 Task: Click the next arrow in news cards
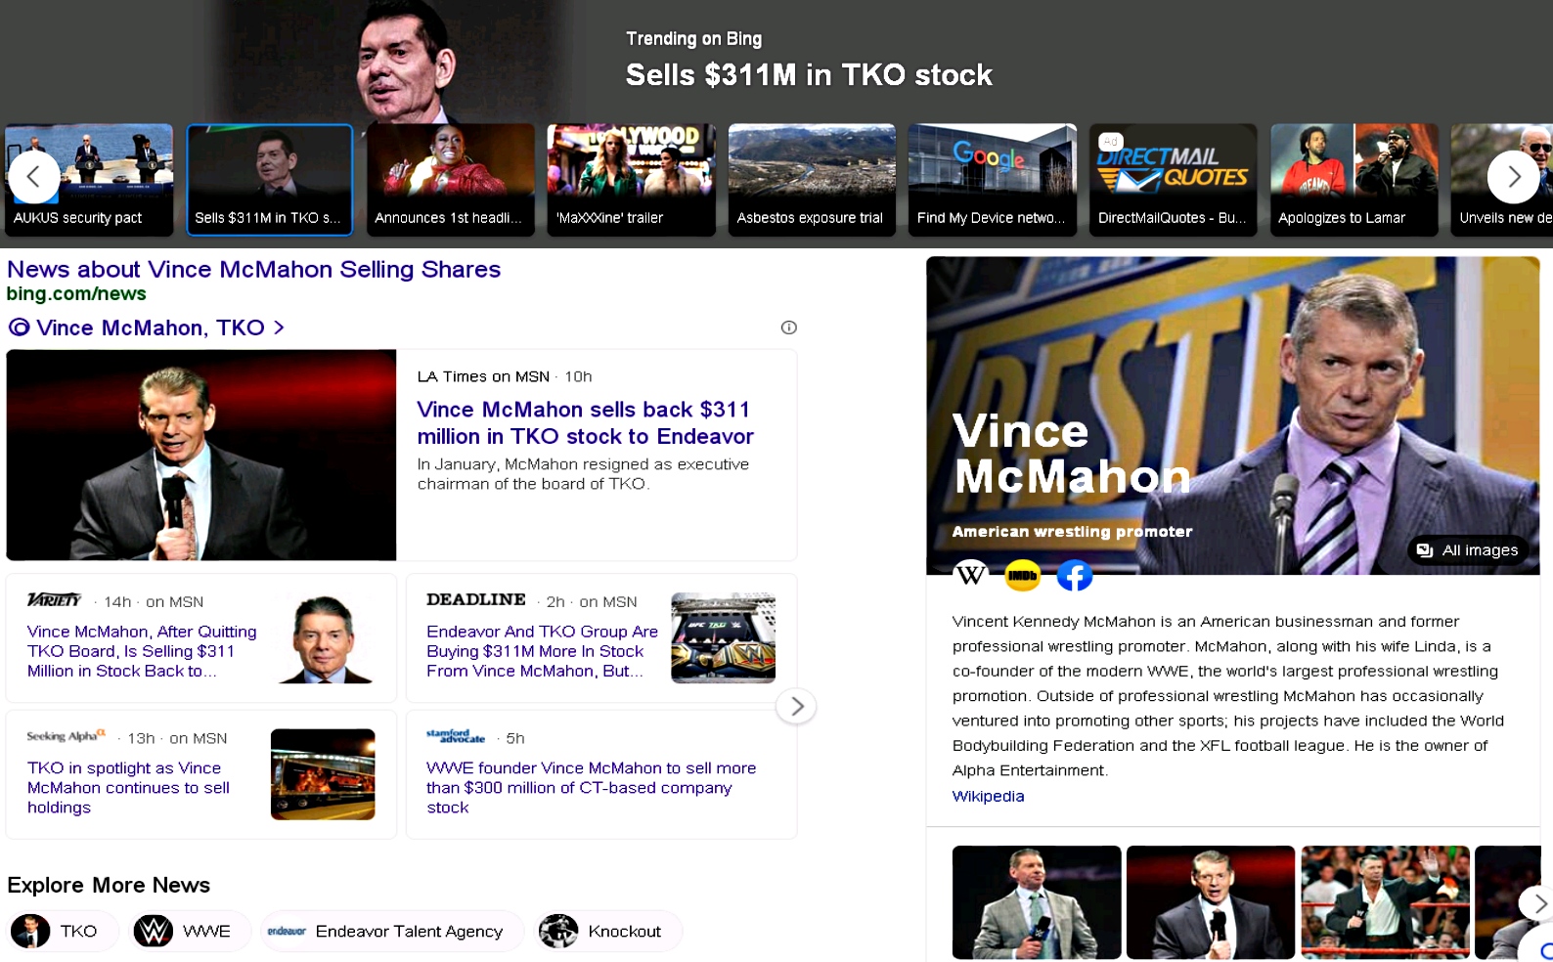tap(796, 706)
